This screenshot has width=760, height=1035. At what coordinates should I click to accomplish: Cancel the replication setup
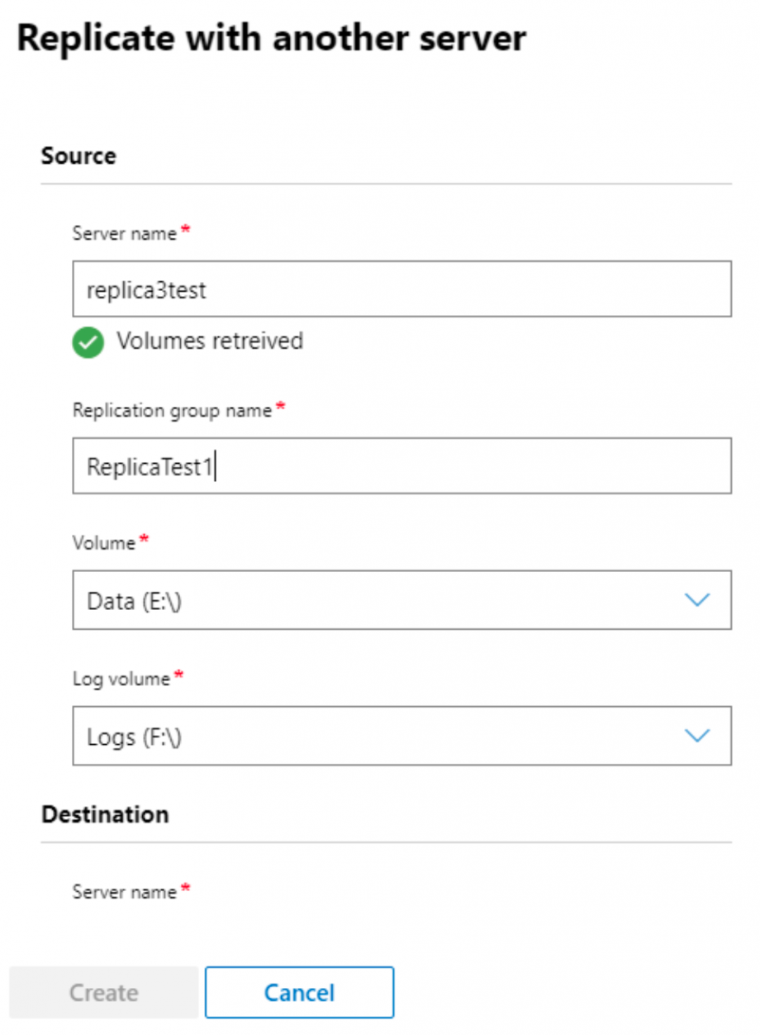tap(299, 993)
